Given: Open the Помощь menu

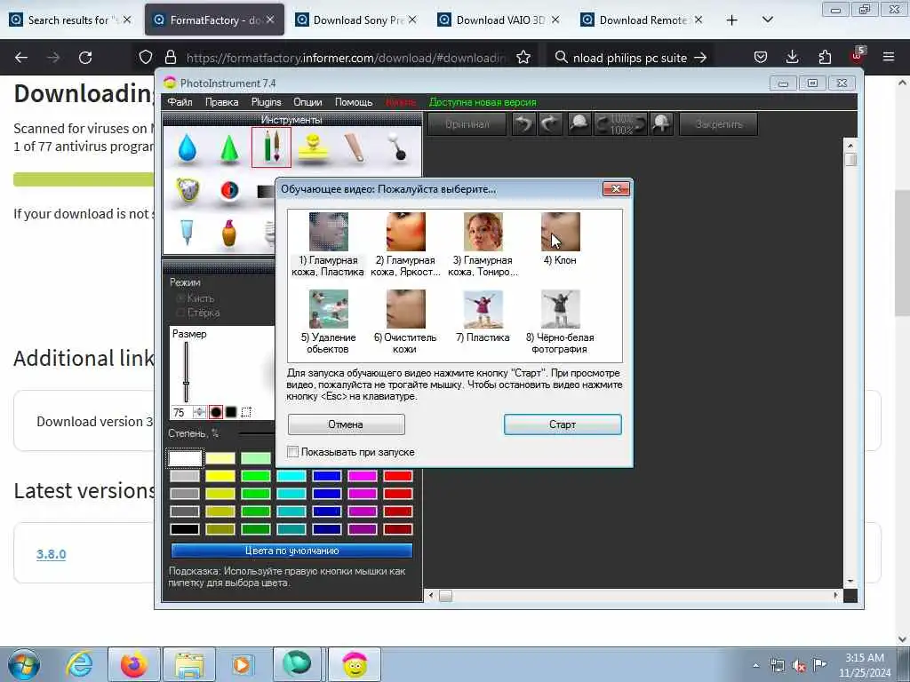Looking at the screenshot, I should (x=354, y=102).
